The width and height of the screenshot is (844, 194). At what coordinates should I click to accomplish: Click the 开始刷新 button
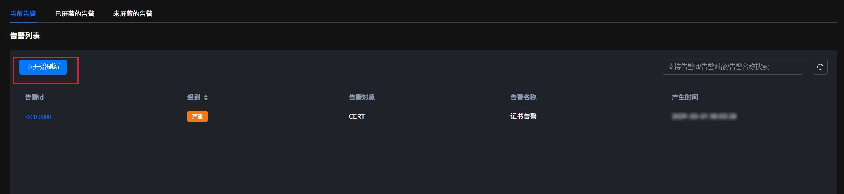pyautogui.click(x=43, y=67)
